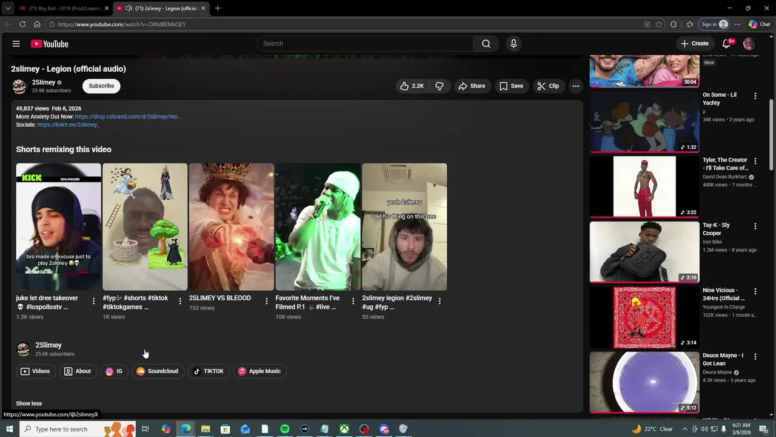Open On Some - Lil Yachty thumbnail
Image resolution: width=776 pixels, height=437 pixels.
point(644,122)
